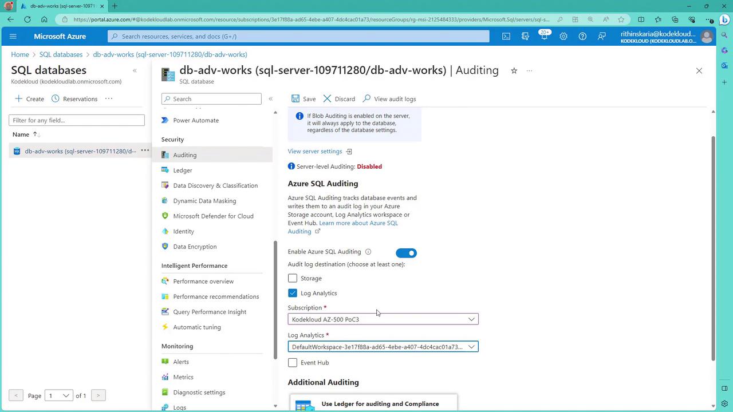Go to Diagnostic settings

point(199,393)
